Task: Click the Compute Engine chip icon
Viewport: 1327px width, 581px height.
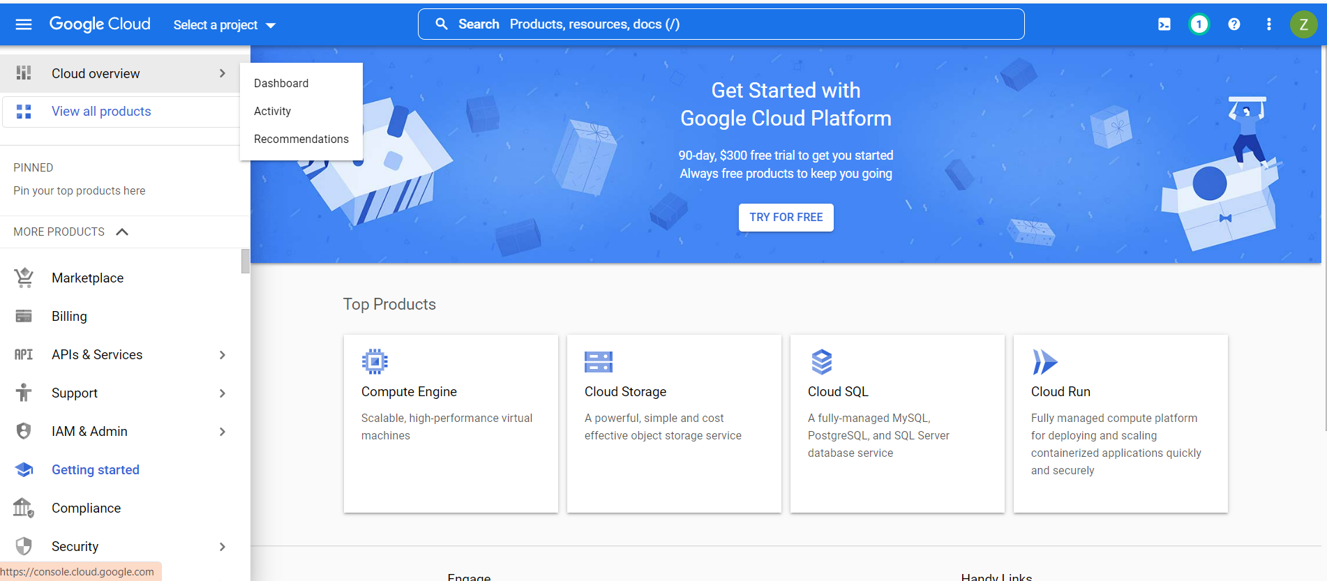Action: [x=375, y=361]
